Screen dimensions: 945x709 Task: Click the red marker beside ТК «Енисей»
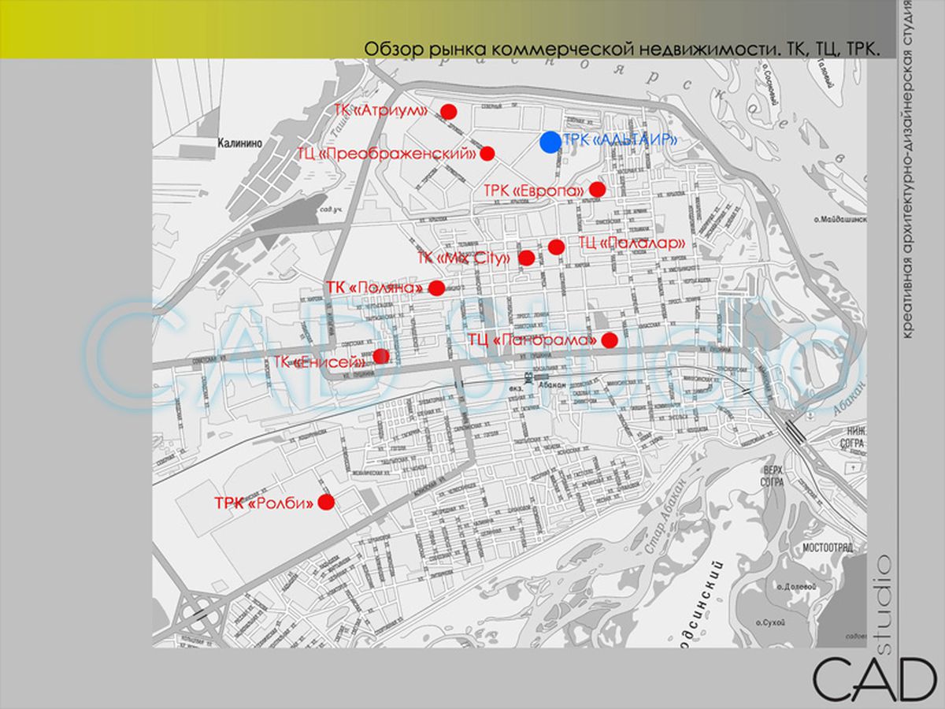tap(381, 356)
